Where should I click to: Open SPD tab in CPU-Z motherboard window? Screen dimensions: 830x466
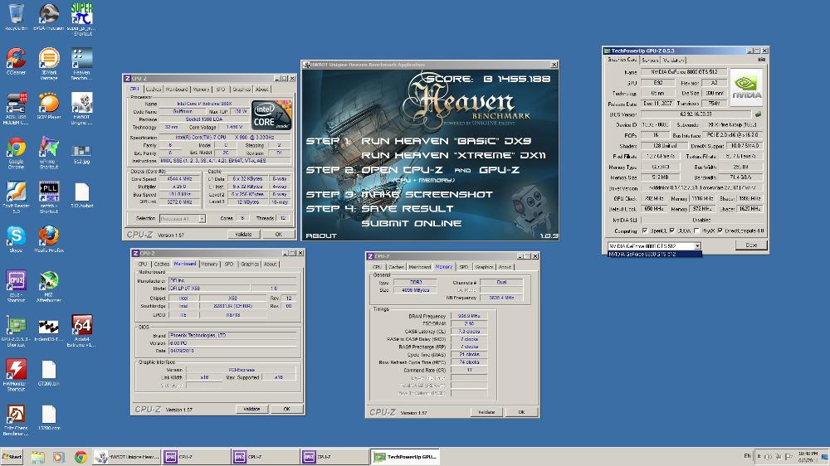[229, 264]
